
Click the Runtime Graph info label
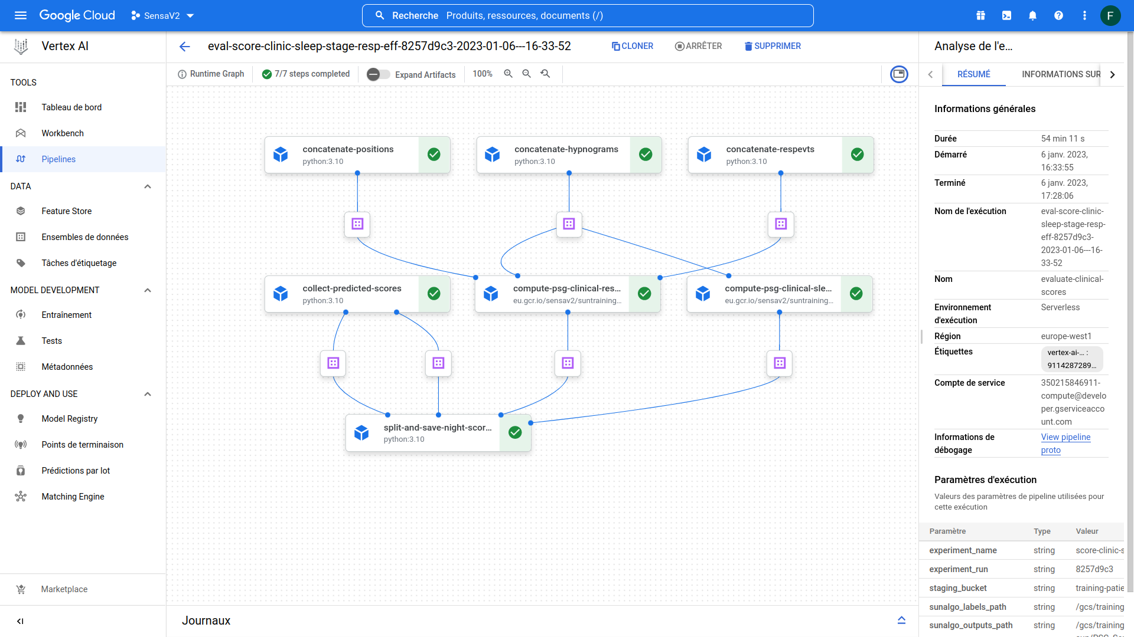click(211, 74)
